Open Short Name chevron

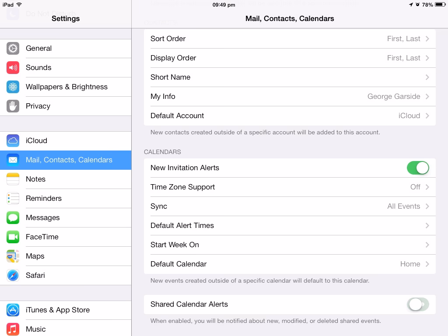coord(427,77)
